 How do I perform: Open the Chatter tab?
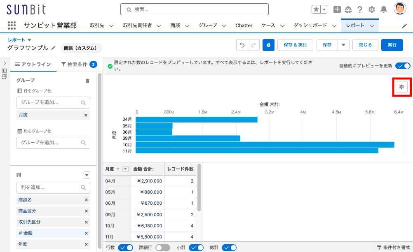pyautogui.click(x=244, y=25)
